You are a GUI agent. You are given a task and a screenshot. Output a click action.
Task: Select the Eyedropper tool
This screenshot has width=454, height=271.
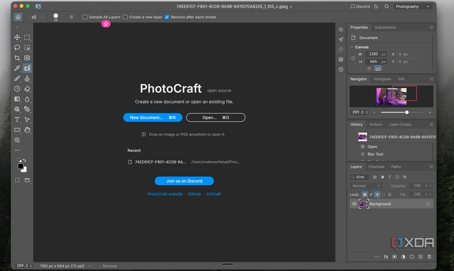(x=17, y=68)
